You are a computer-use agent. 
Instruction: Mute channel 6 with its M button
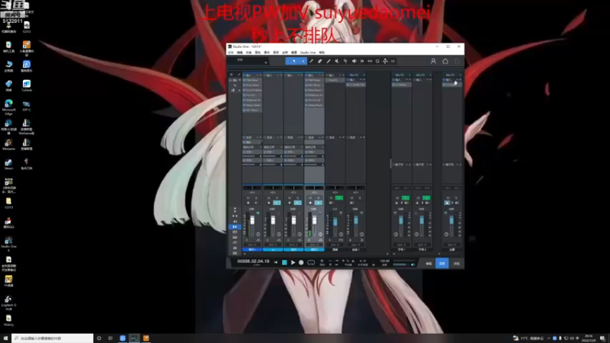click(352, 198)
